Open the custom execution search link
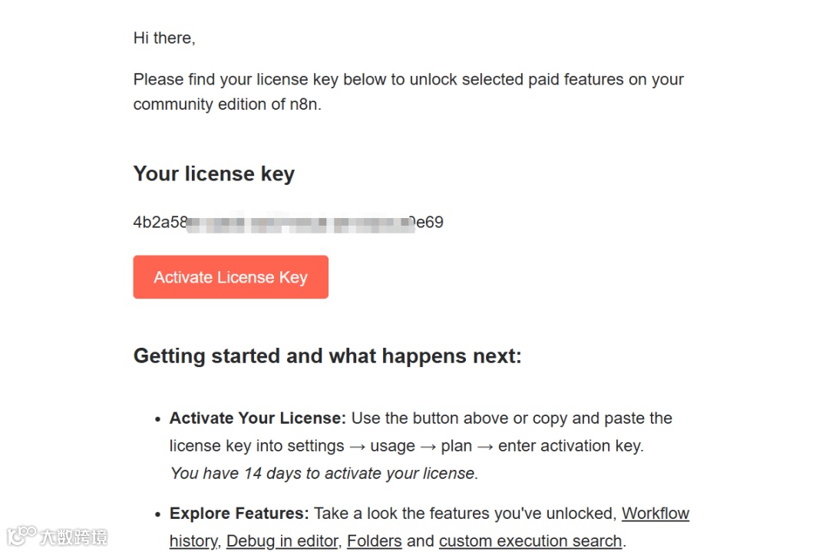This screenshot has width=829, height=552. (530, 541)
